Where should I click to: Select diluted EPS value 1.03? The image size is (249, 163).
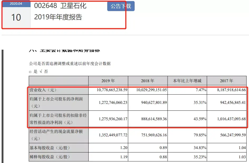(242, 157)
